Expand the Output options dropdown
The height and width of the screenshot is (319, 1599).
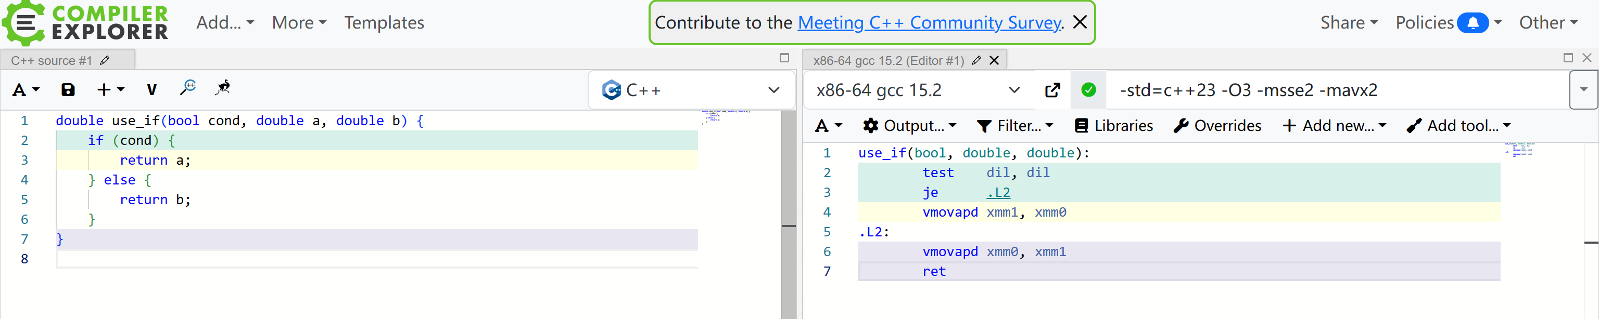click(909, 126)
